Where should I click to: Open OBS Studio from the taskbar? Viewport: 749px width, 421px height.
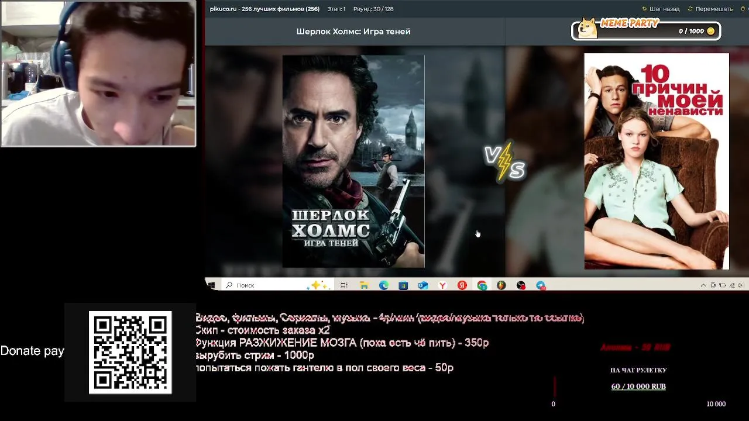pos(521,285)
